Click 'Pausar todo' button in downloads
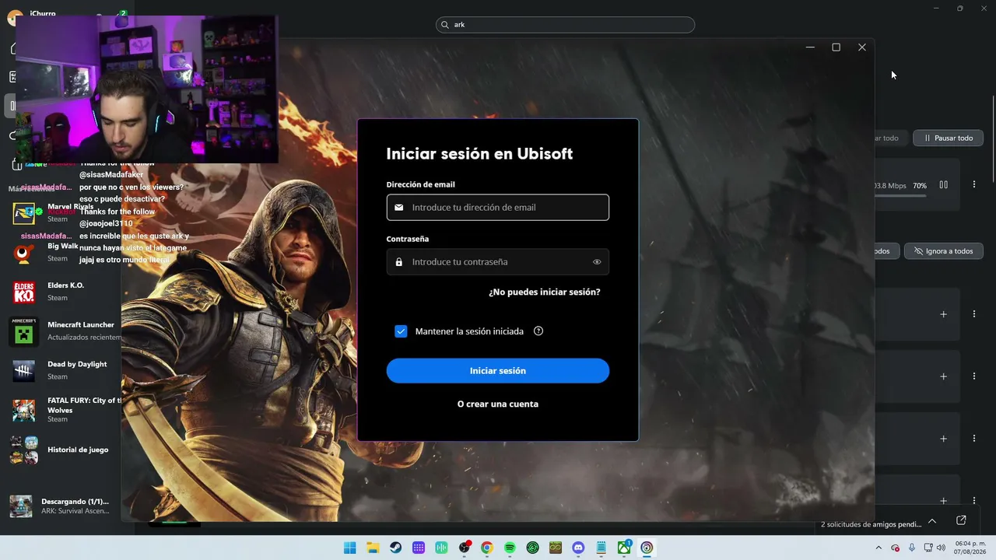The width and height of the screenshot is (996, 560). (x=949, y=138)
